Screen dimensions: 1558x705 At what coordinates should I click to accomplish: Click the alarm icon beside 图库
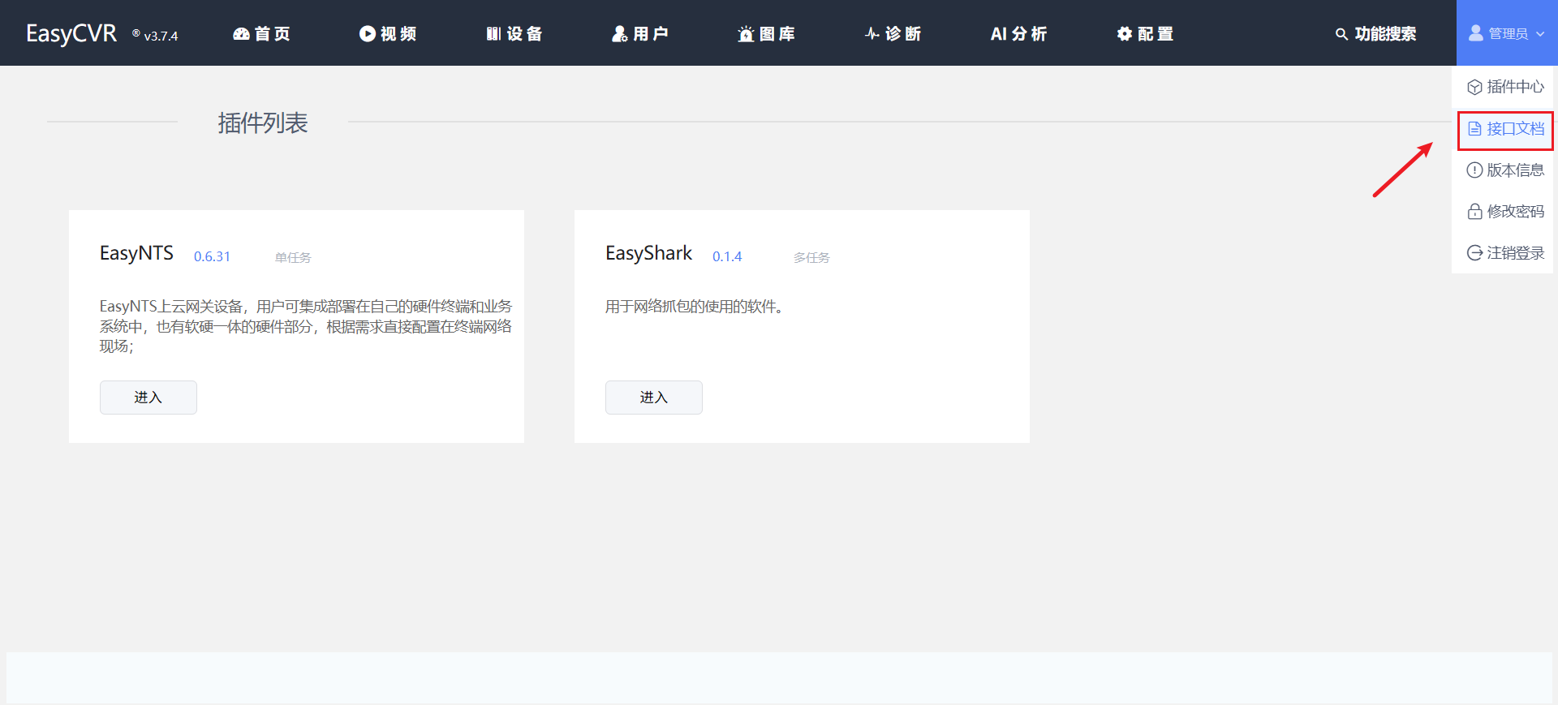coord(746,34)
